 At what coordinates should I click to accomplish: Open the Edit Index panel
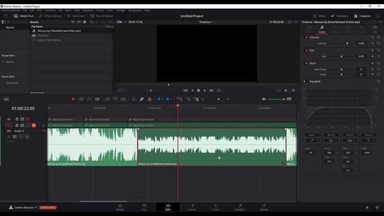click(76, 16)
